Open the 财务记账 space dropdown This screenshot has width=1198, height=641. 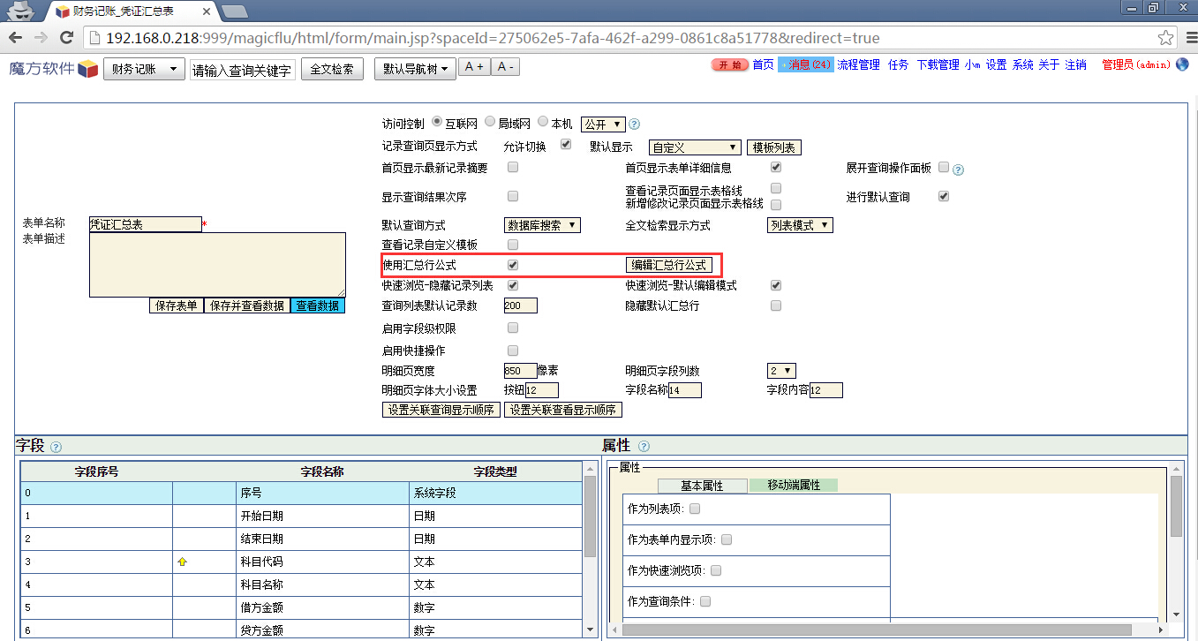144,69
